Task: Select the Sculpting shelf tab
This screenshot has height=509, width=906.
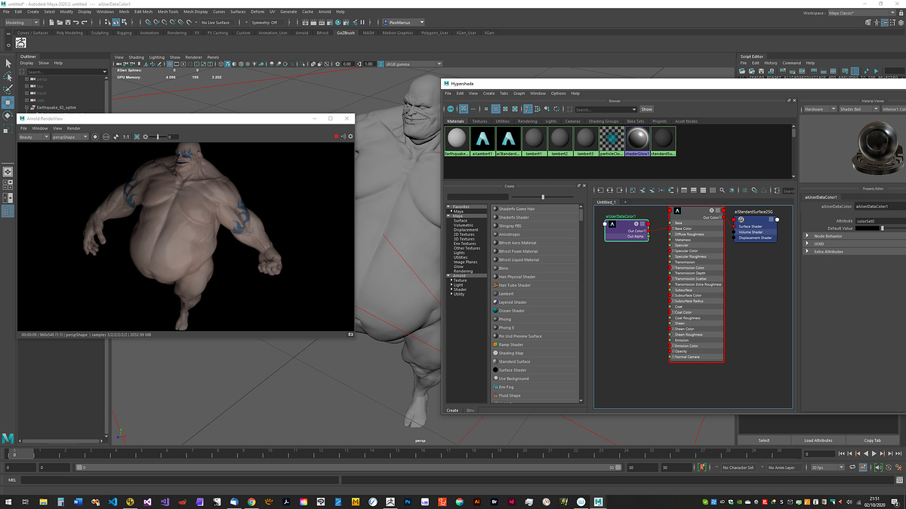Action: click(100, 33)
